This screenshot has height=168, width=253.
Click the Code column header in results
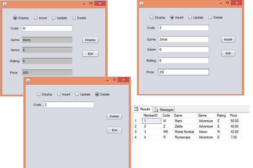167,116
